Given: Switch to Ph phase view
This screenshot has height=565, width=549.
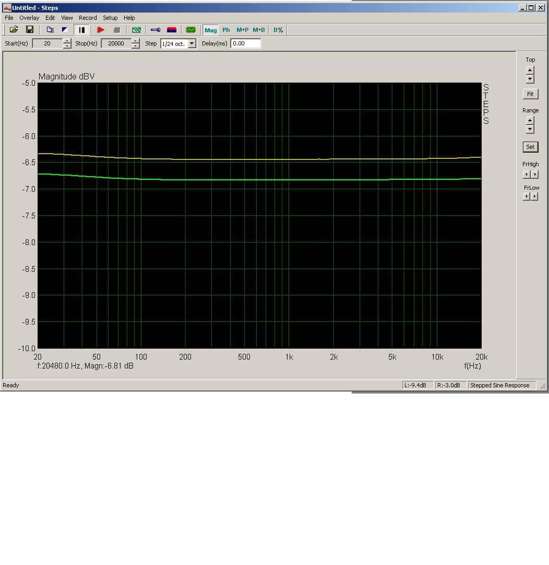Looking at the screenshot, I should (x=226, y=30).
